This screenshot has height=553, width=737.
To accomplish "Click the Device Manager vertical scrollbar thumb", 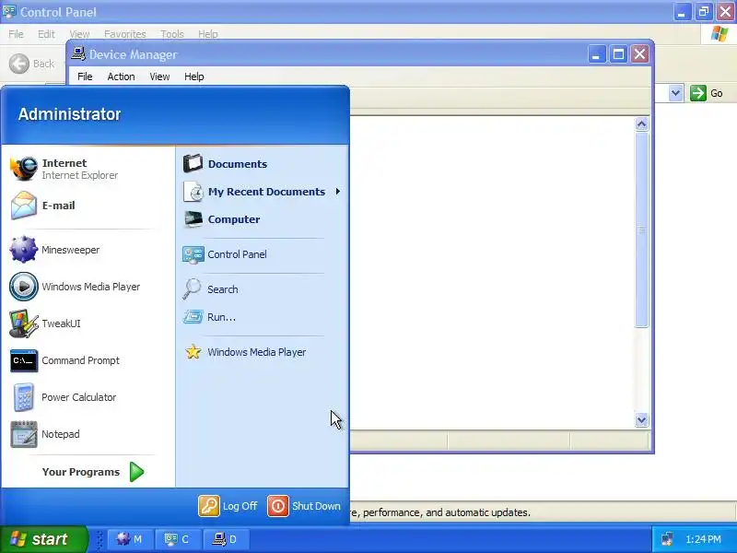I will point(641,229).
